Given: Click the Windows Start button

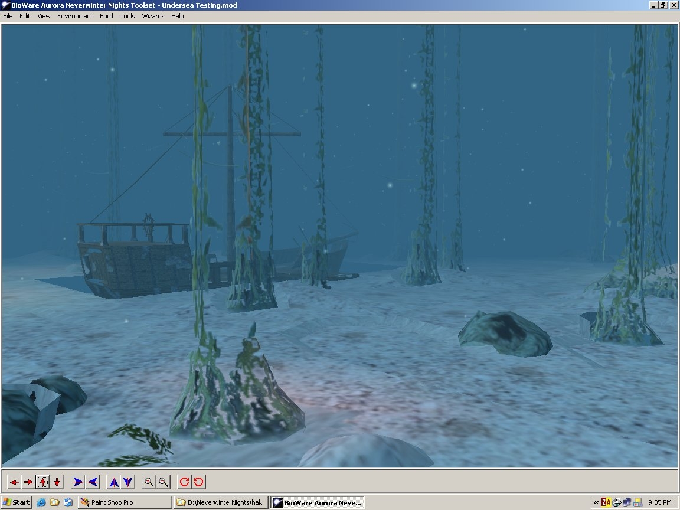Looking at the screenshot, I should click(17, 502).
